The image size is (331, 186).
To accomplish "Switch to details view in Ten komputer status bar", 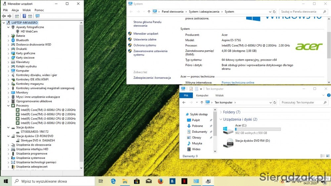I will pos(322,156).
